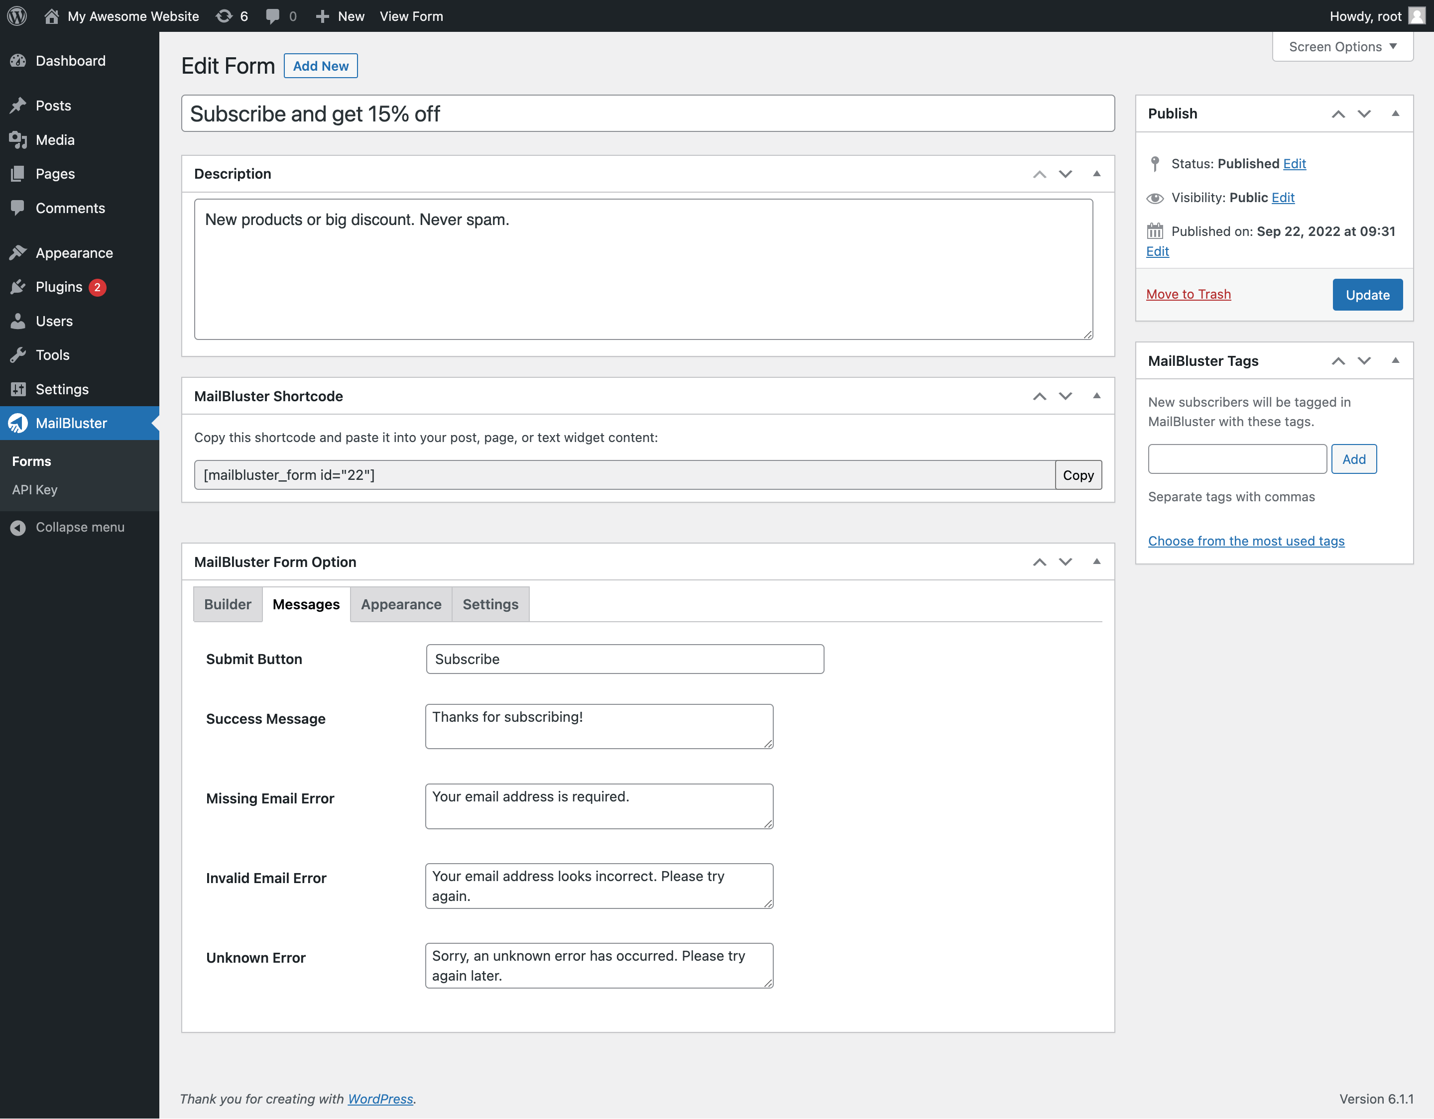Collapse the Description panel
Viewport: 1434px width, 1119px height.
point(1096,174)
